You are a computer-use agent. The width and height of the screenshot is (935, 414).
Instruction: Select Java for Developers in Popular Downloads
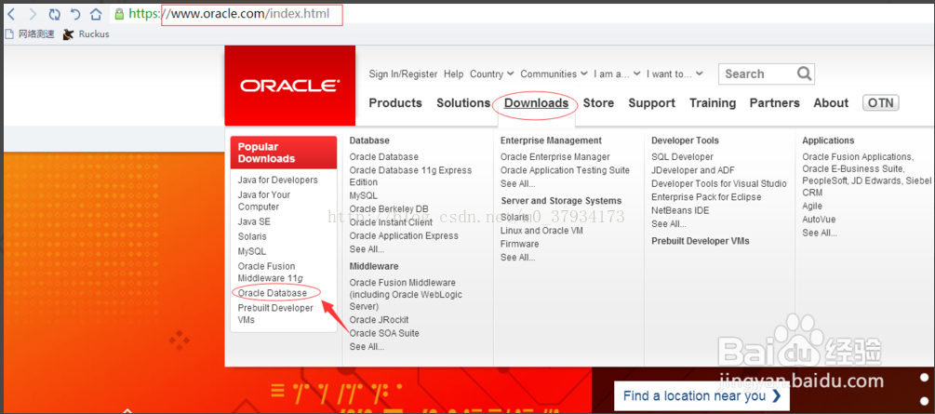278,180
